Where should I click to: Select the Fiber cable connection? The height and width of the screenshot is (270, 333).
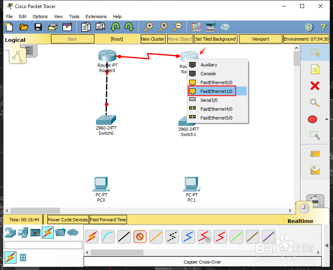[x=156, y=237]
